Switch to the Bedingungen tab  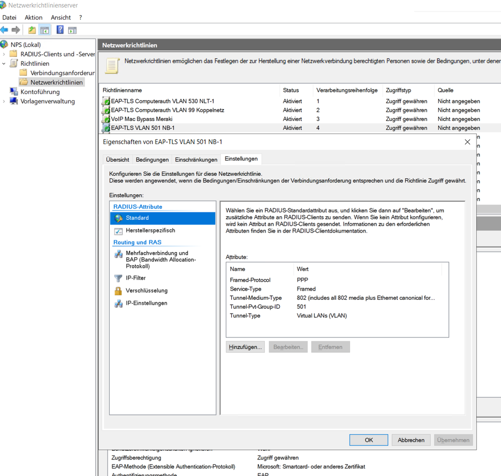point(152,160)
